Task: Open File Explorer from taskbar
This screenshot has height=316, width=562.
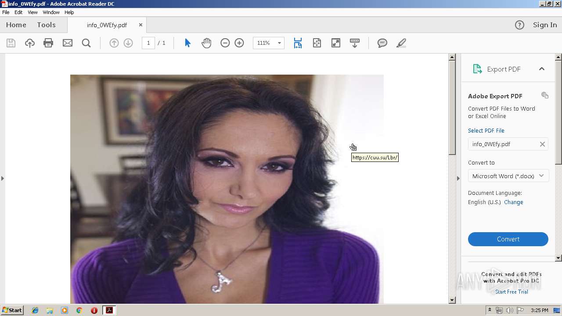Action: pyautogui.click(x=50, y=310)
